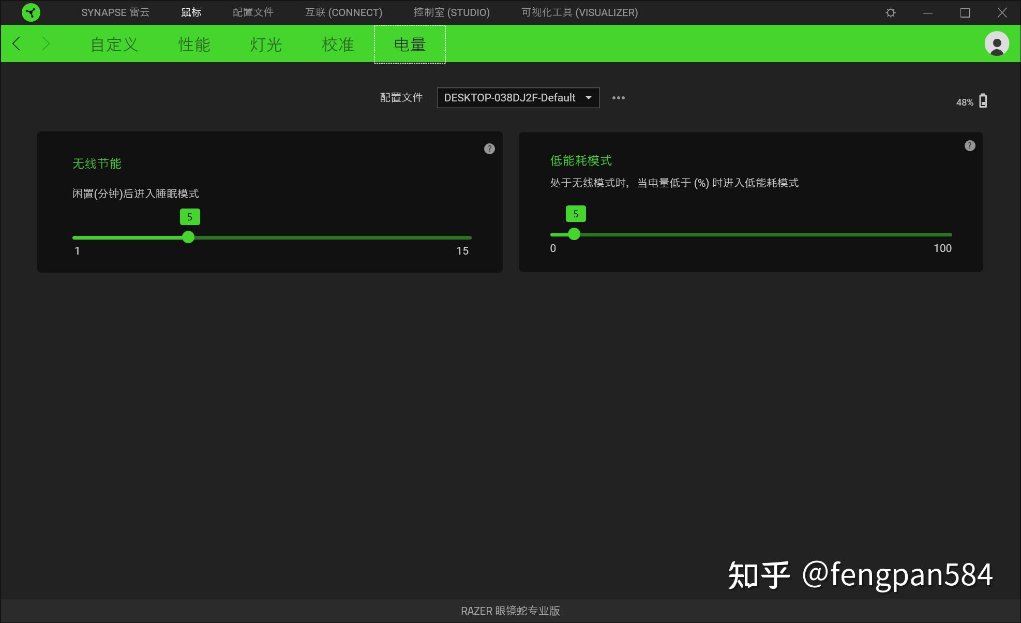Image resolution: width=1021 pixels, height=623 pixels.
Task: Click the help icon on 低能耗模式 panel
Action: (x=969, y=145)
